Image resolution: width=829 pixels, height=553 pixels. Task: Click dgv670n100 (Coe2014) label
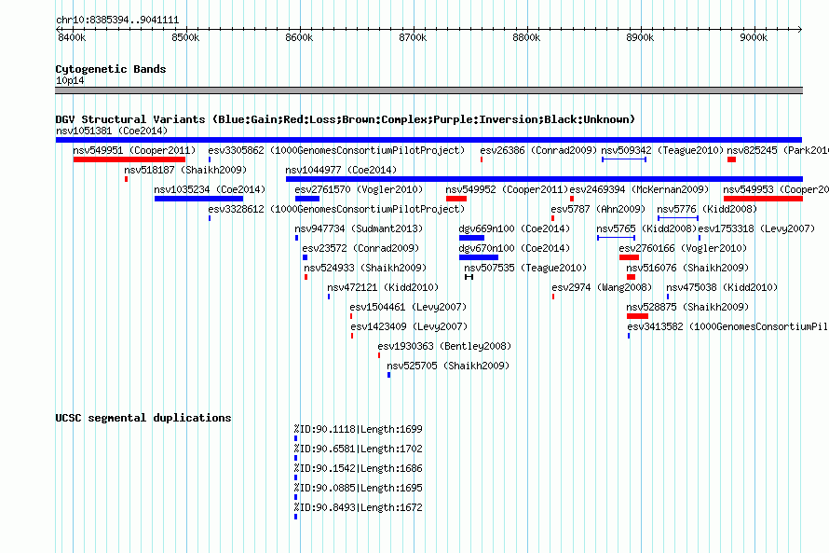click(x=514, y=248)
